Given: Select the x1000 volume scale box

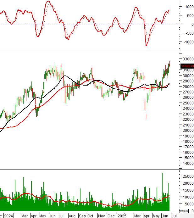Looking at the screenshot, I should click(184, 211).
